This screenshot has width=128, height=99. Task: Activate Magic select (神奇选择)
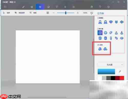point(20,13)
